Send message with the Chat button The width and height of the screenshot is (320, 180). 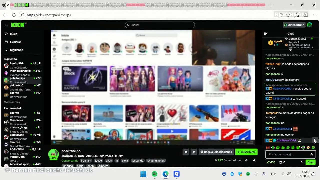(x=310, y=162)
